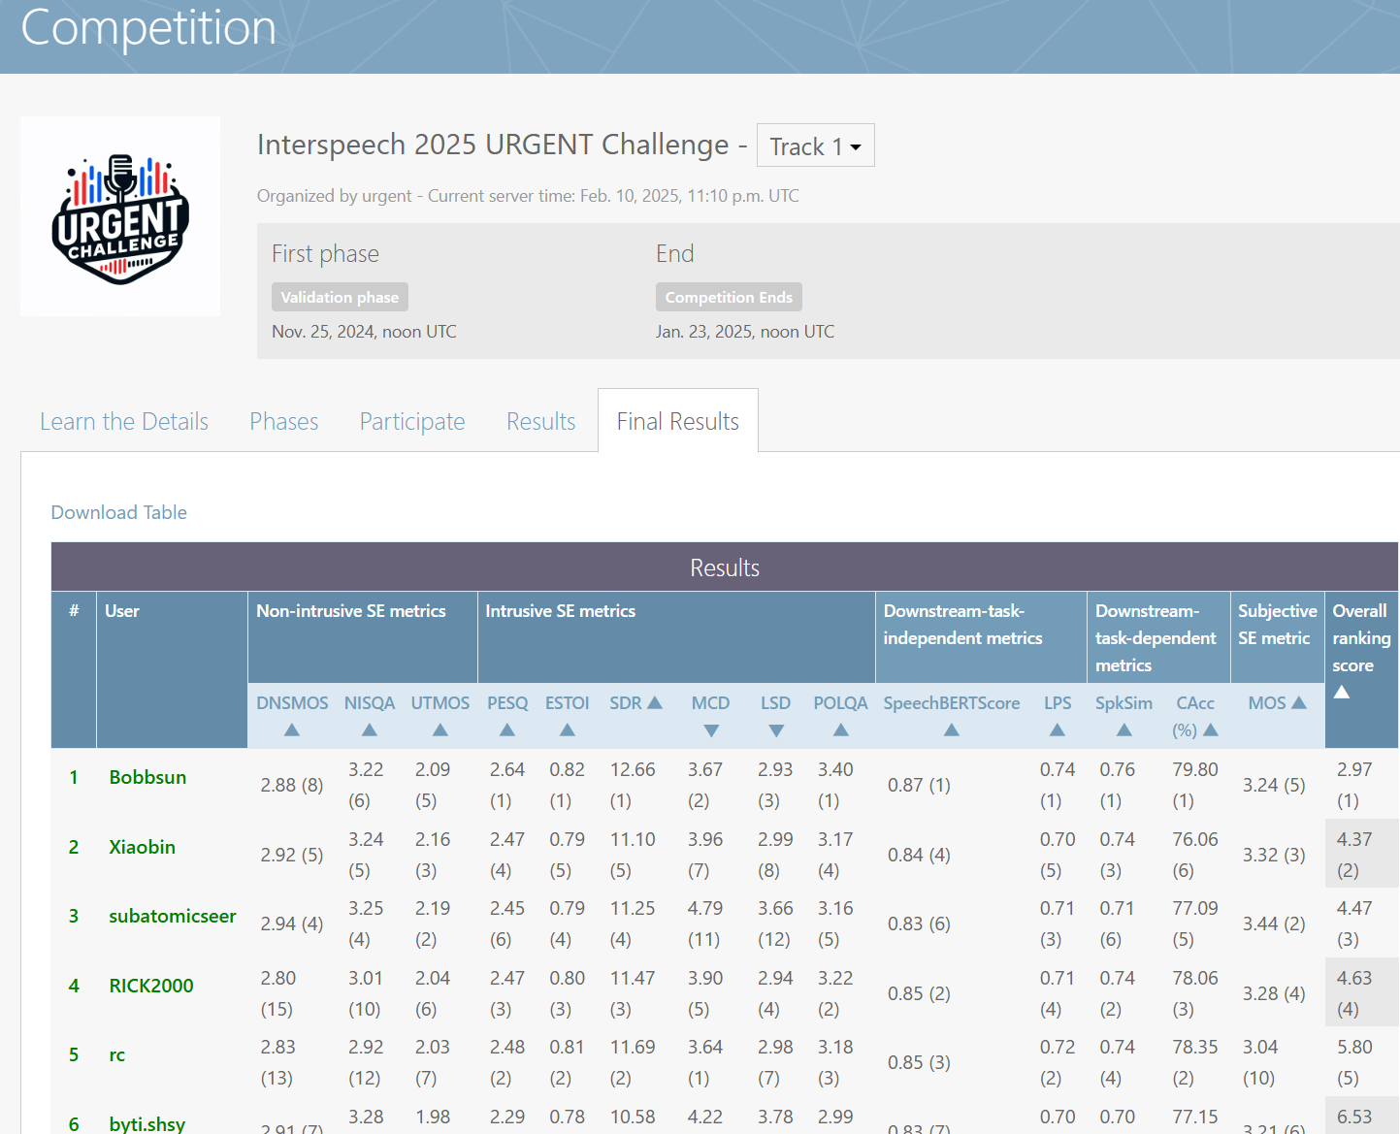Click the user name rc
This screenshot has width=1400, height=1134.
pos(117,1054)
